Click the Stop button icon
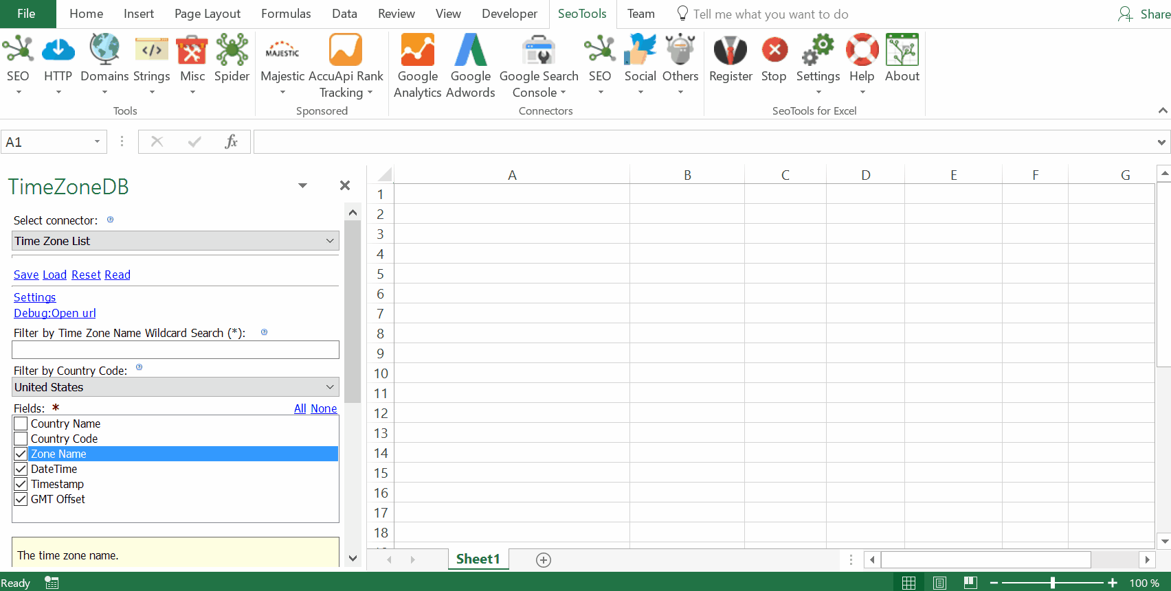 [x=774, y=49]
